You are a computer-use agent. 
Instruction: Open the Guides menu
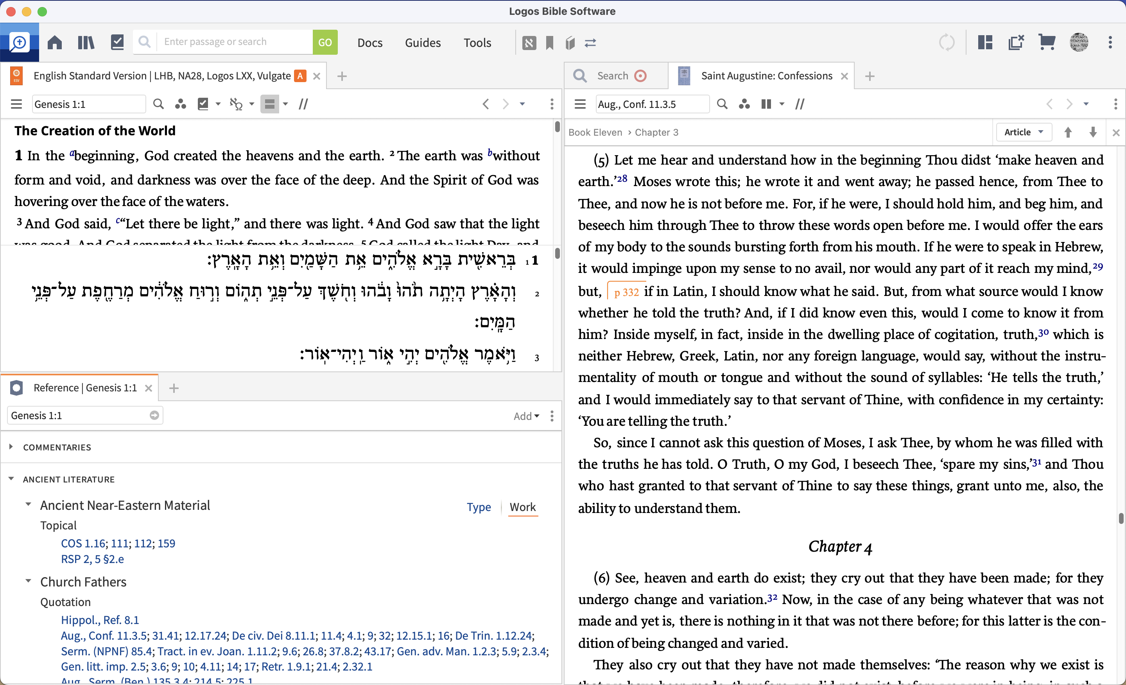tap(422, 43)
